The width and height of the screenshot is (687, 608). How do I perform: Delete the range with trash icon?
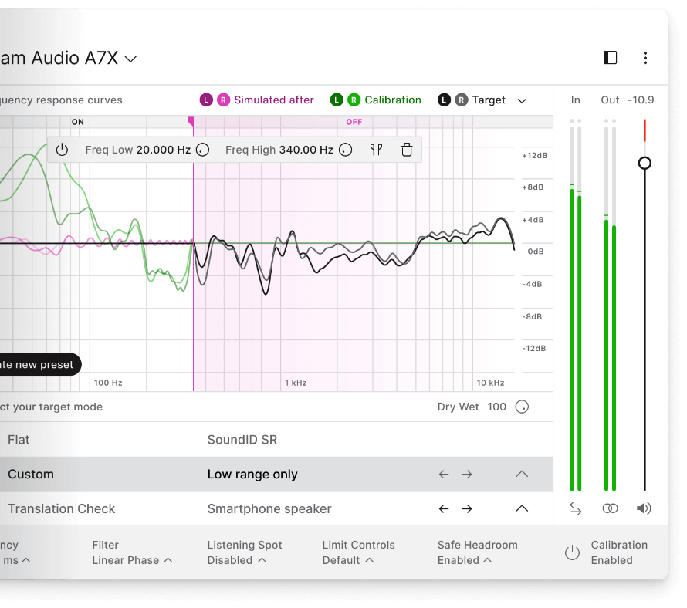[x=407, y=150]
